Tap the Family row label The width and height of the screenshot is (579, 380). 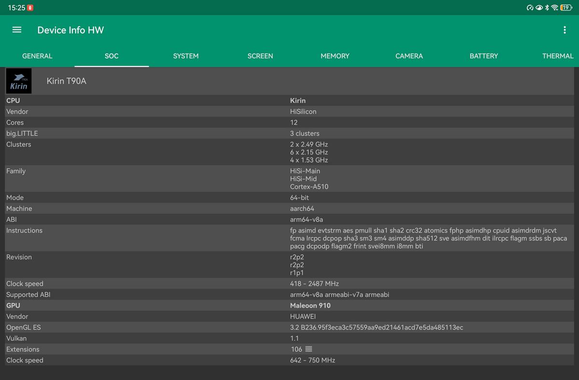(x=16, y=171)
